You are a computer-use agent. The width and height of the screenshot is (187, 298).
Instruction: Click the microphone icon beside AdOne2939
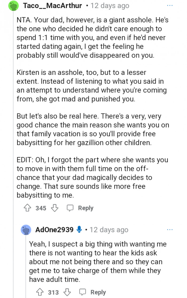tap(79, 230)
